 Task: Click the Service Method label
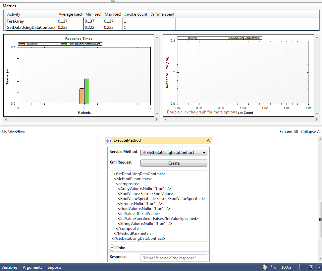pos(123,152)
